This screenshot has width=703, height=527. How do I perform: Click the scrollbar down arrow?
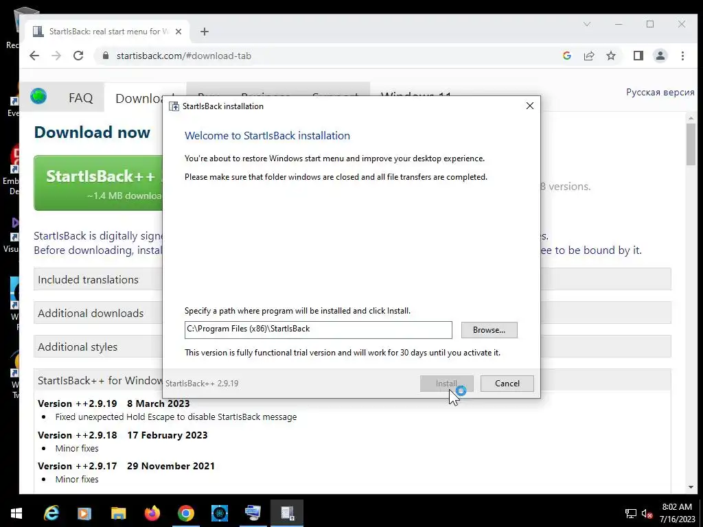point(691,487)
